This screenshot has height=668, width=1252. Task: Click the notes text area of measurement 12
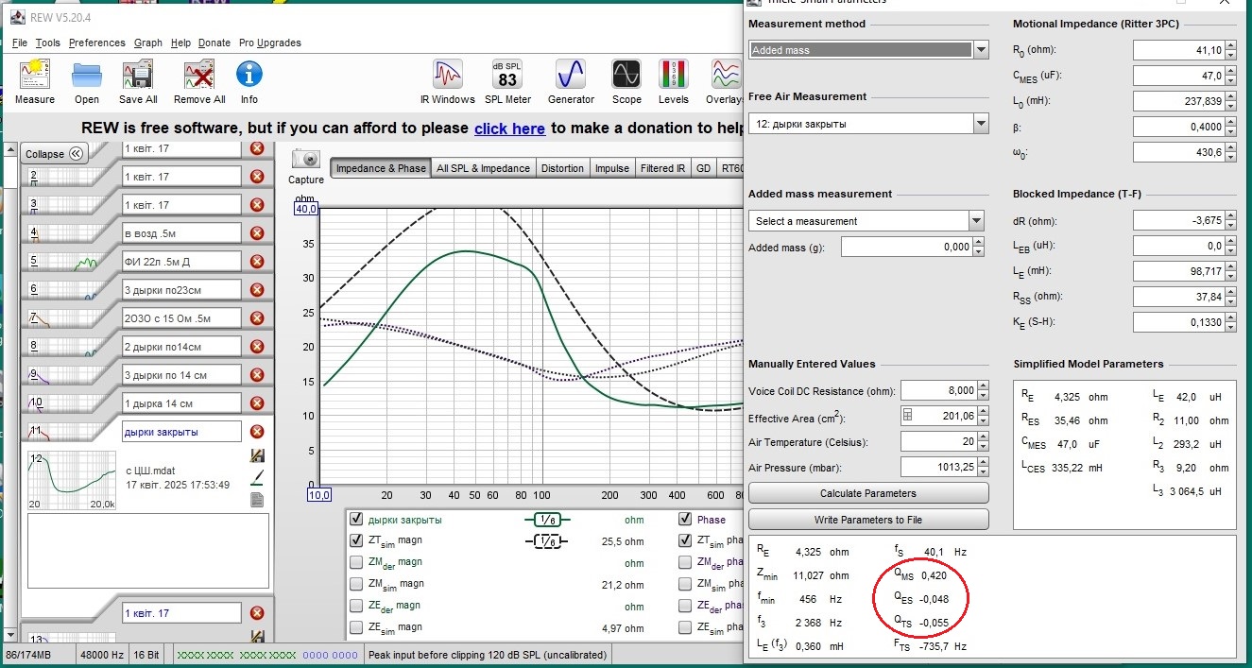pyautogui.click(x=147, y=549)
